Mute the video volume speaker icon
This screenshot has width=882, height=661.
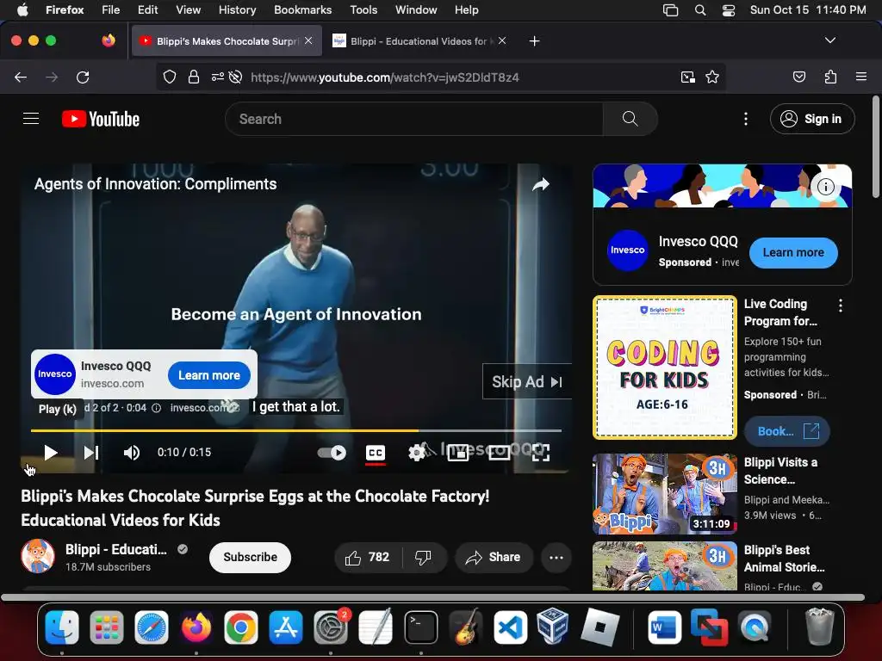coord(132,453)
